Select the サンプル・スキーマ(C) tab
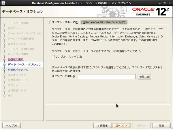Screen dimensions: 173x130 tap(65, 22)
